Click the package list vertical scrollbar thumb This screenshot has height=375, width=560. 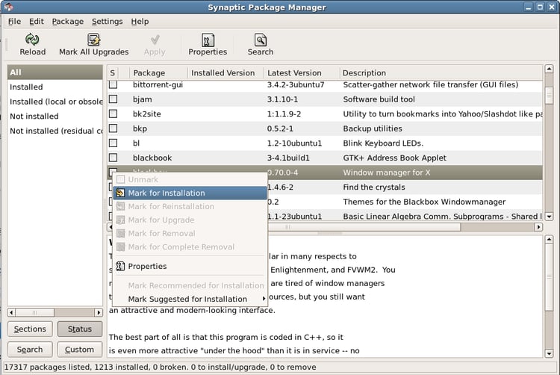click(x=549, y=96)
